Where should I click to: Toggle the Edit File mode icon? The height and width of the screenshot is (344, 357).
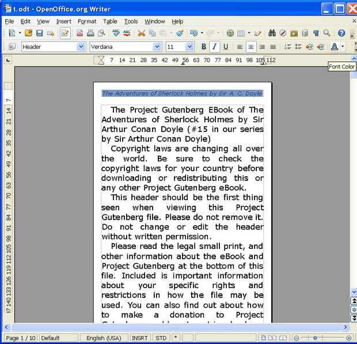click(65, 33)
